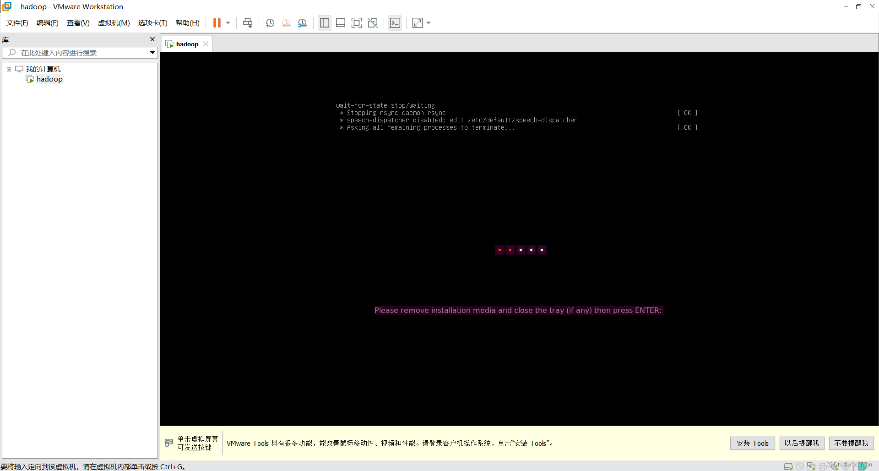Switch to the hadoop tab
Viewport: 879px width, 471px height.
pos(186,44)
